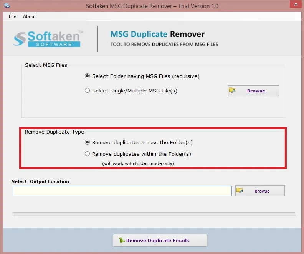Click Browse button in Select MSG Files
304x254 pixels.
point(253,91)
